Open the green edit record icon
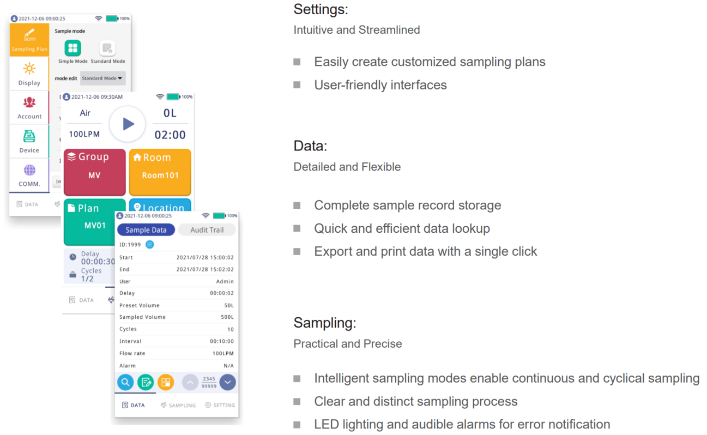The image size is (707, 435). 145,382
